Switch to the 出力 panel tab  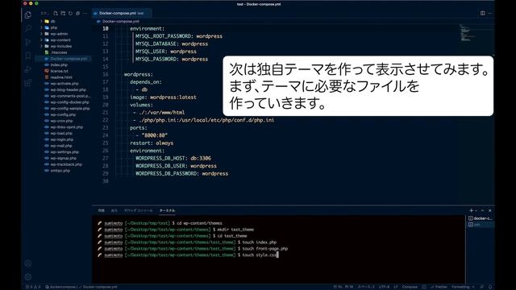coord(114,210)
